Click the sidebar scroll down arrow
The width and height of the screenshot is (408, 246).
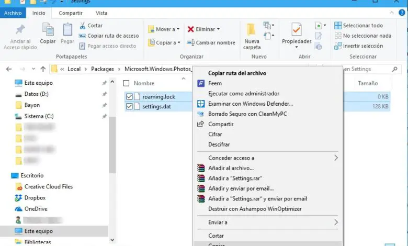point(112,240)
